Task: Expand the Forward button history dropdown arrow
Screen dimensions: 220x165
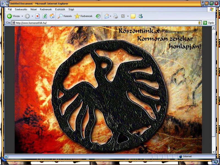Action: (x=32, y=16)
